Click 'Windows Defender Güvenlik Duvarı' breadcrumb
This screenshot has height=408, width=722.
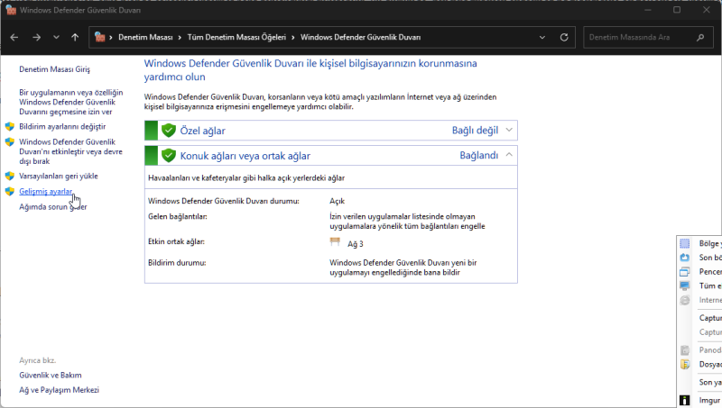[360, 37]
